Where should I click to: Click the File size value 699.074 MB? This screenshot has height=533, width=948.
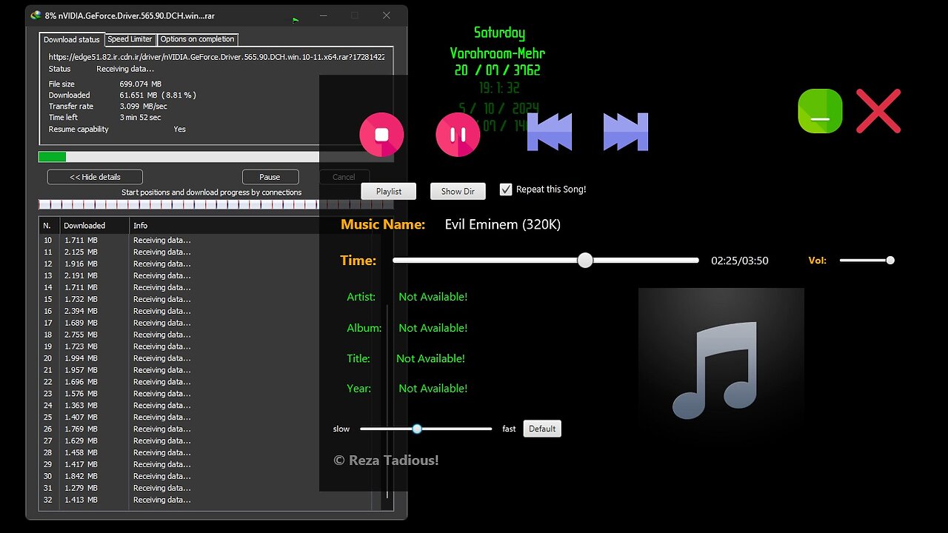tap(141, 84)
